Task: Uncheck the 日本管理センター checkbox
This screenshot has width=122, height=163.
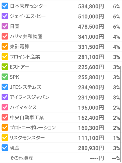Action: click(x=5, y=6)
